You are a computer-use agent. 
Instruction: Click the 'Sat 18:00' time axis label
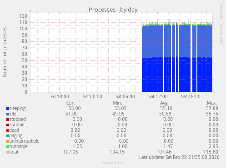click(191, 96)
